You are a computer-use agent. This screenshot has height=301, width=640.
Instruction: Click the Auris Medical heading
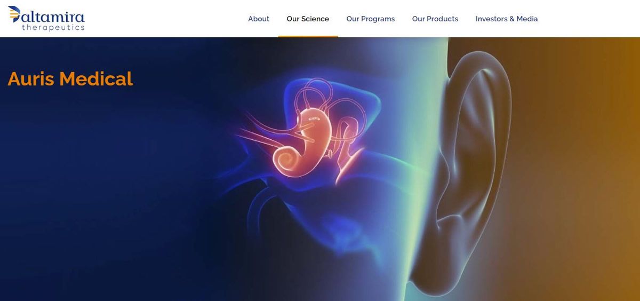pos(70,79)
